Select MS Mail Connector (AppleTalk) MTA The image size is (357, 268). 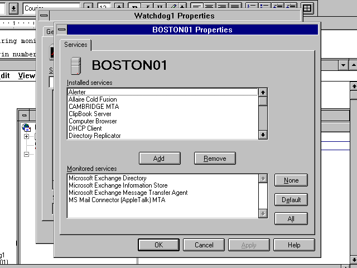click(163, 200)
